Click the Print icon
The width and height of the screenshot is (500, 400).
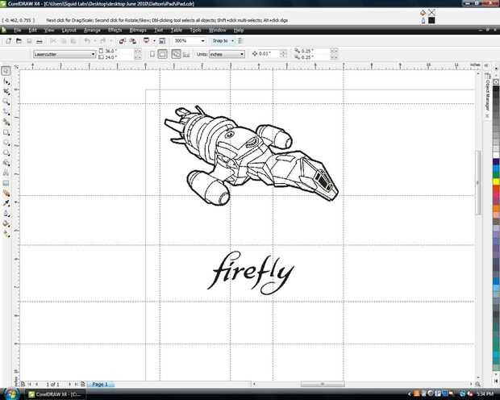pos(40,41)
